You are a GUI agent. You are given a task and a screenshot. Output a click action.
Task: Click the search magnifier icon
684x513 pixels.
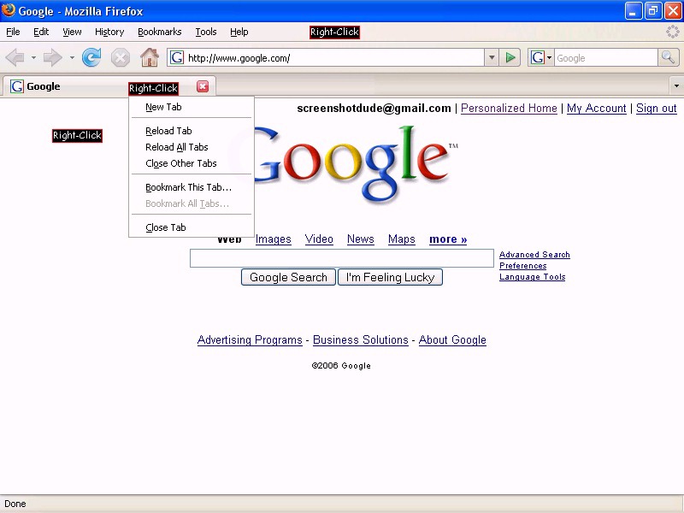click(668, 57)
